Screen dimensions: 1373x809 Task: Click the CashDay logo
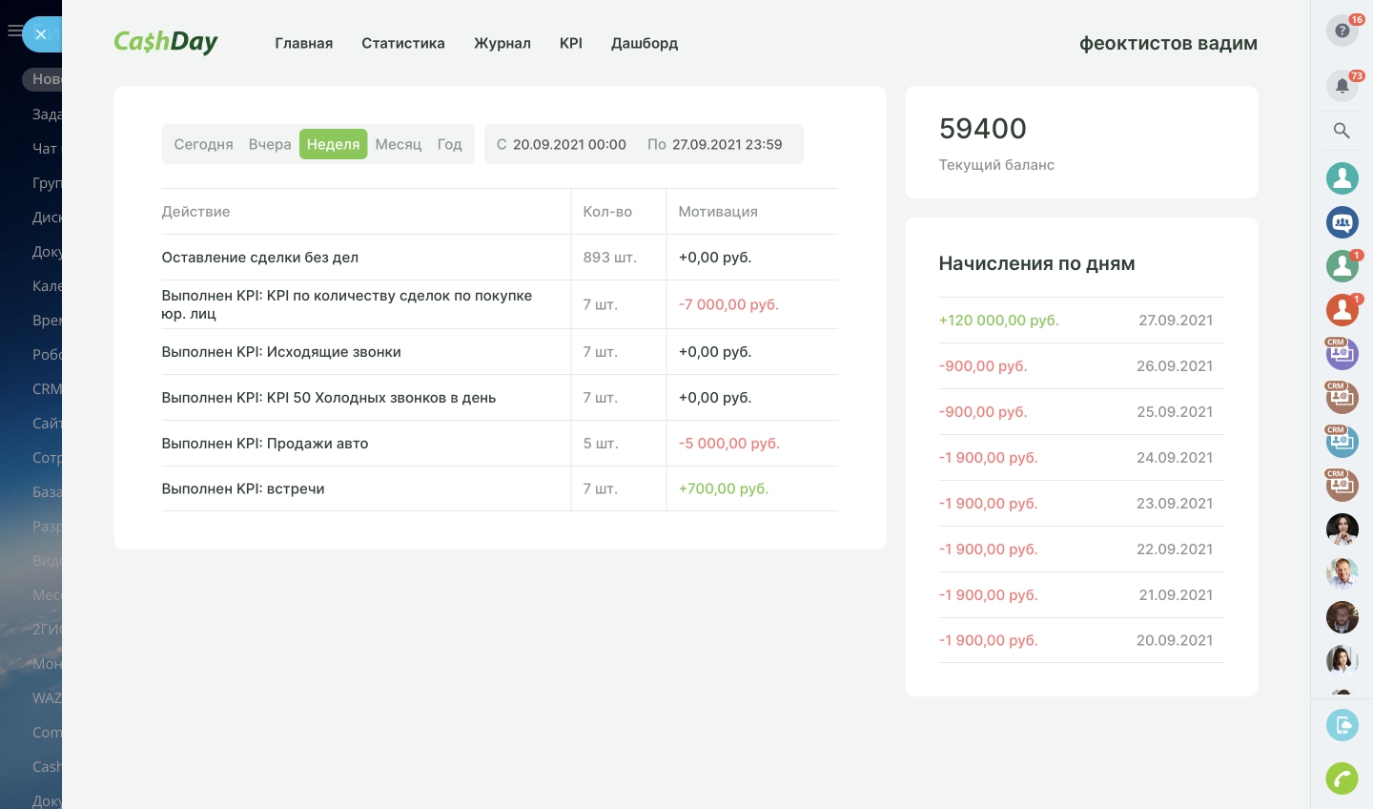[166, 42]
